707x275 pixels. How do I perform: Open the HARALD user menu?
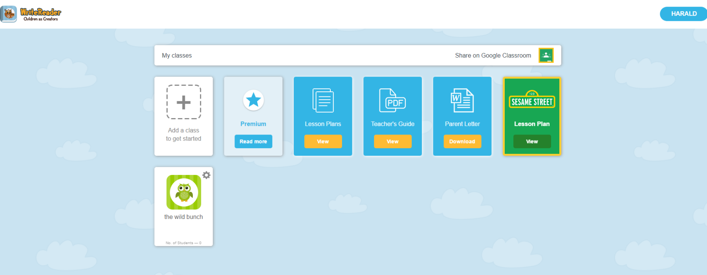[683, 14]
